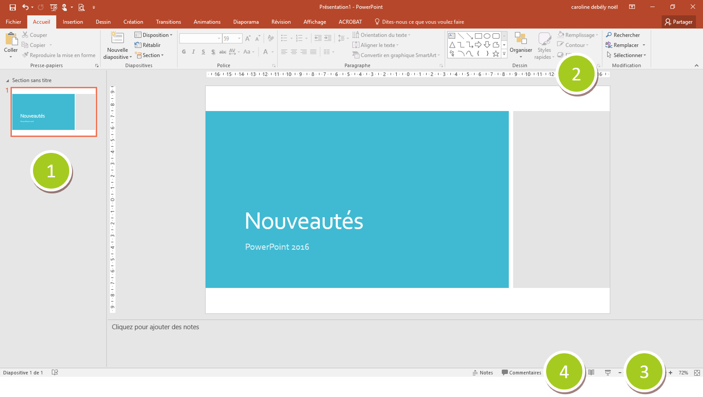Click the strikethrough (abc) icon
703x397 pixels.
coord(222,52)
